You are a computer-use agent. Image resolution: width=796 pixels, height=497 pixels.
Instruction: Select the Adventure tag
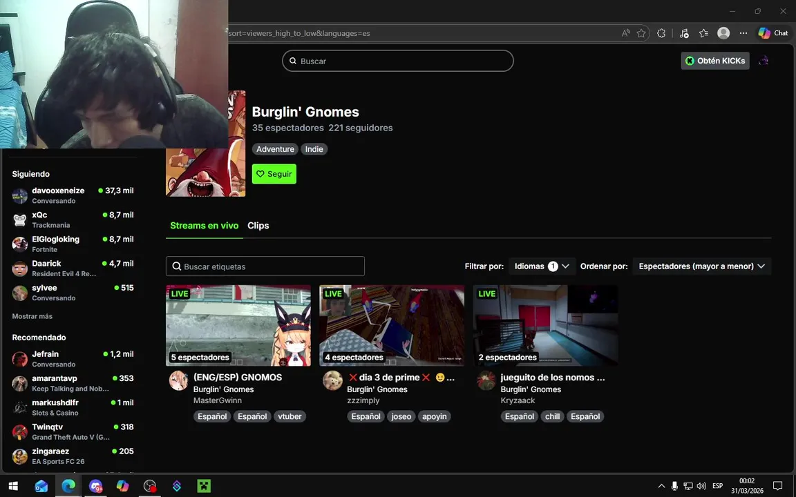(x=275, y=149)
